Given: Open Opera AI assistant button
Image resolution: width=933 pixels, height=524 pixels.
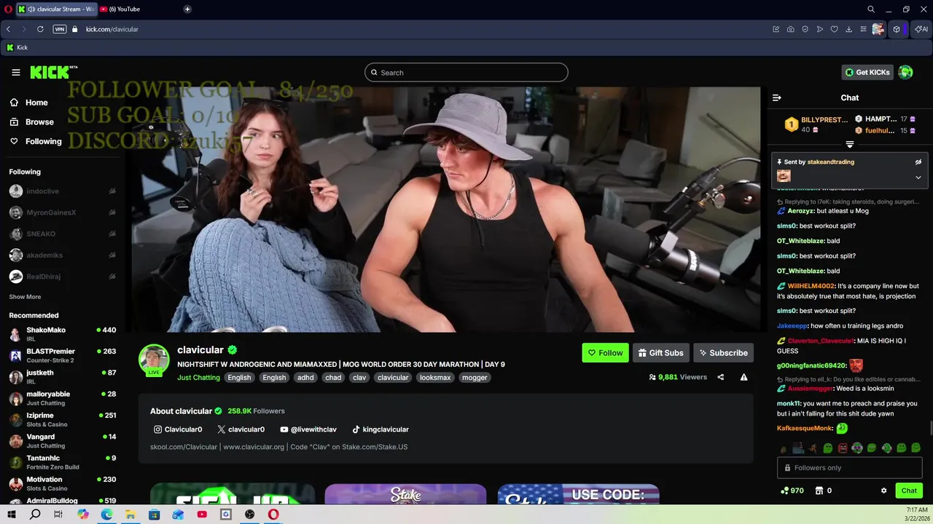Looking at the screenshot, I should 921,29.
